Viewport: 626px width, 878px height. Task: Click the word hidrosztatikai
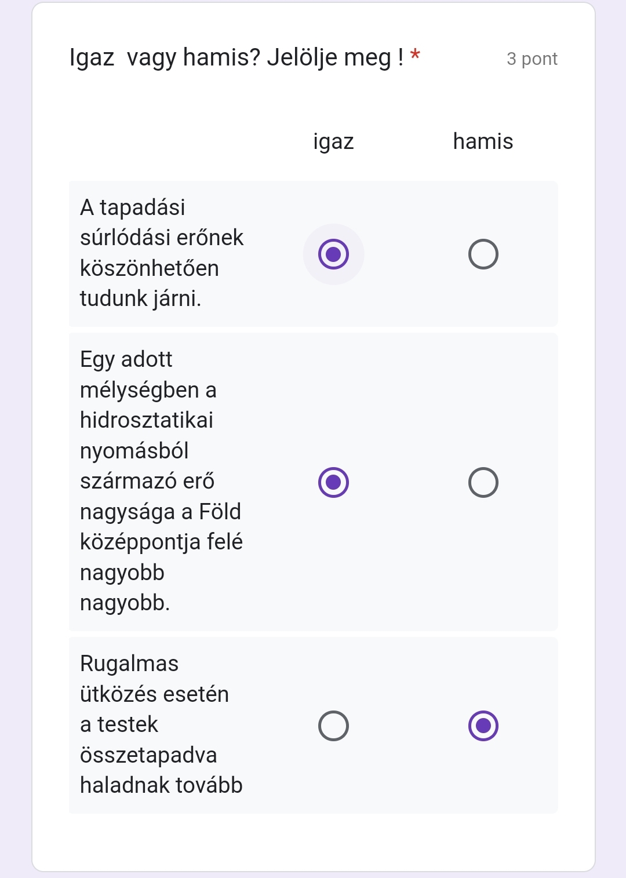click(x=147, y=420)
